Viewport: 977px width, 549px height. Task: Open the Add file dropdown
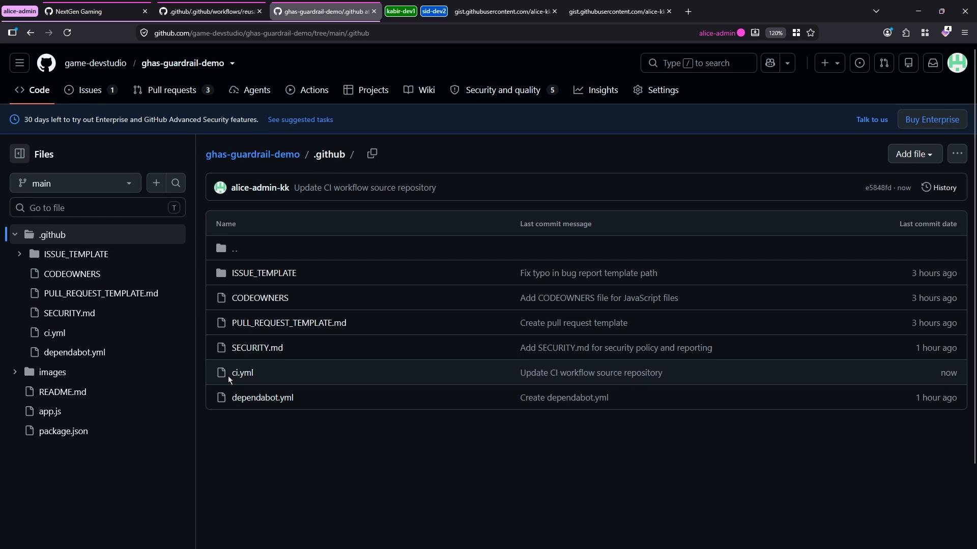point(914,154)
